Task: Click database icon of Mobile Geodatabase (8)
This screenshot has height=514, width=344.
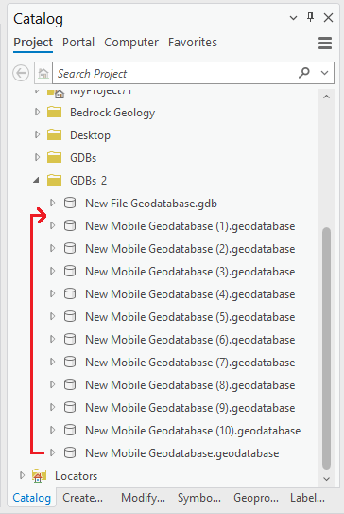Action: click(70, 384)
